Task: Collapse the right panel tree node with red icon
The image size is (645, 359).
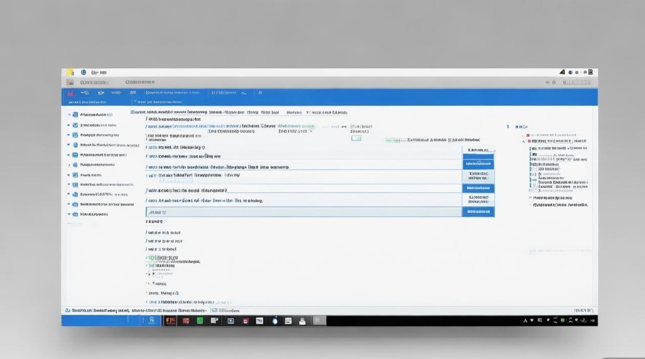Action: [x=524, y=141]
